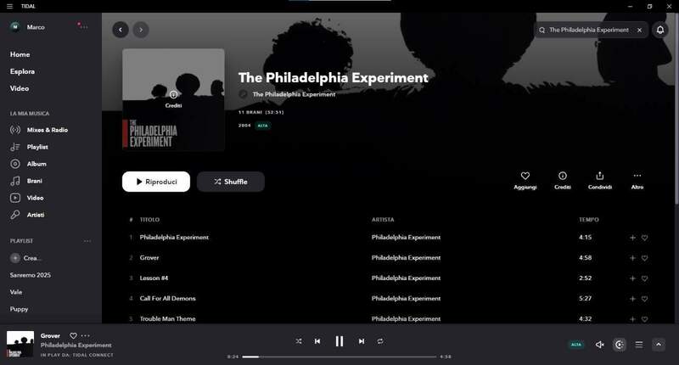Open the notifications bell
Viewport: 679px width, 365px height.
click(660, 30)
